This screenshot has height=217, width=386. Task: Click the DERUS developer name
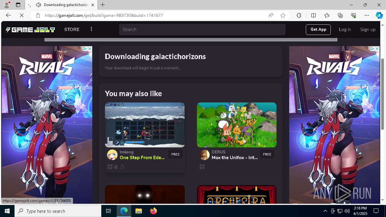pyautogui.click(x=219, y=152)
